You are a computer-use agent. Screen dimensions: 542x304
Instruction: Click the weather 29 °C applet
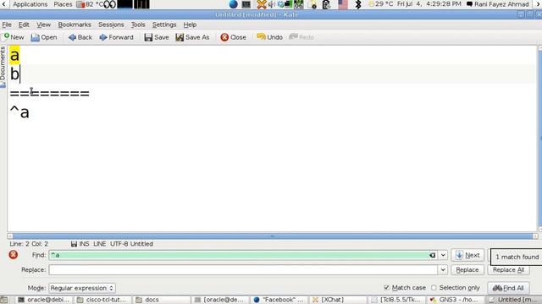[x=381, y=4]
